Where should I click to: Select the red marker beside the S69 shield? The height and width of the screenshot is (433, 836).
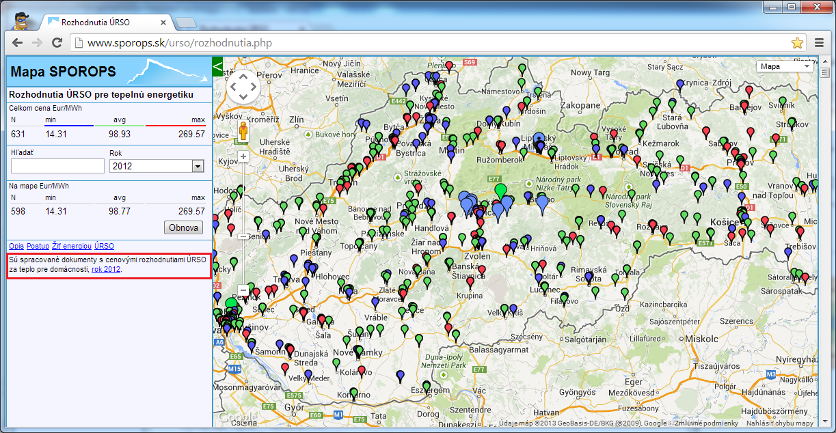[449, 66]
